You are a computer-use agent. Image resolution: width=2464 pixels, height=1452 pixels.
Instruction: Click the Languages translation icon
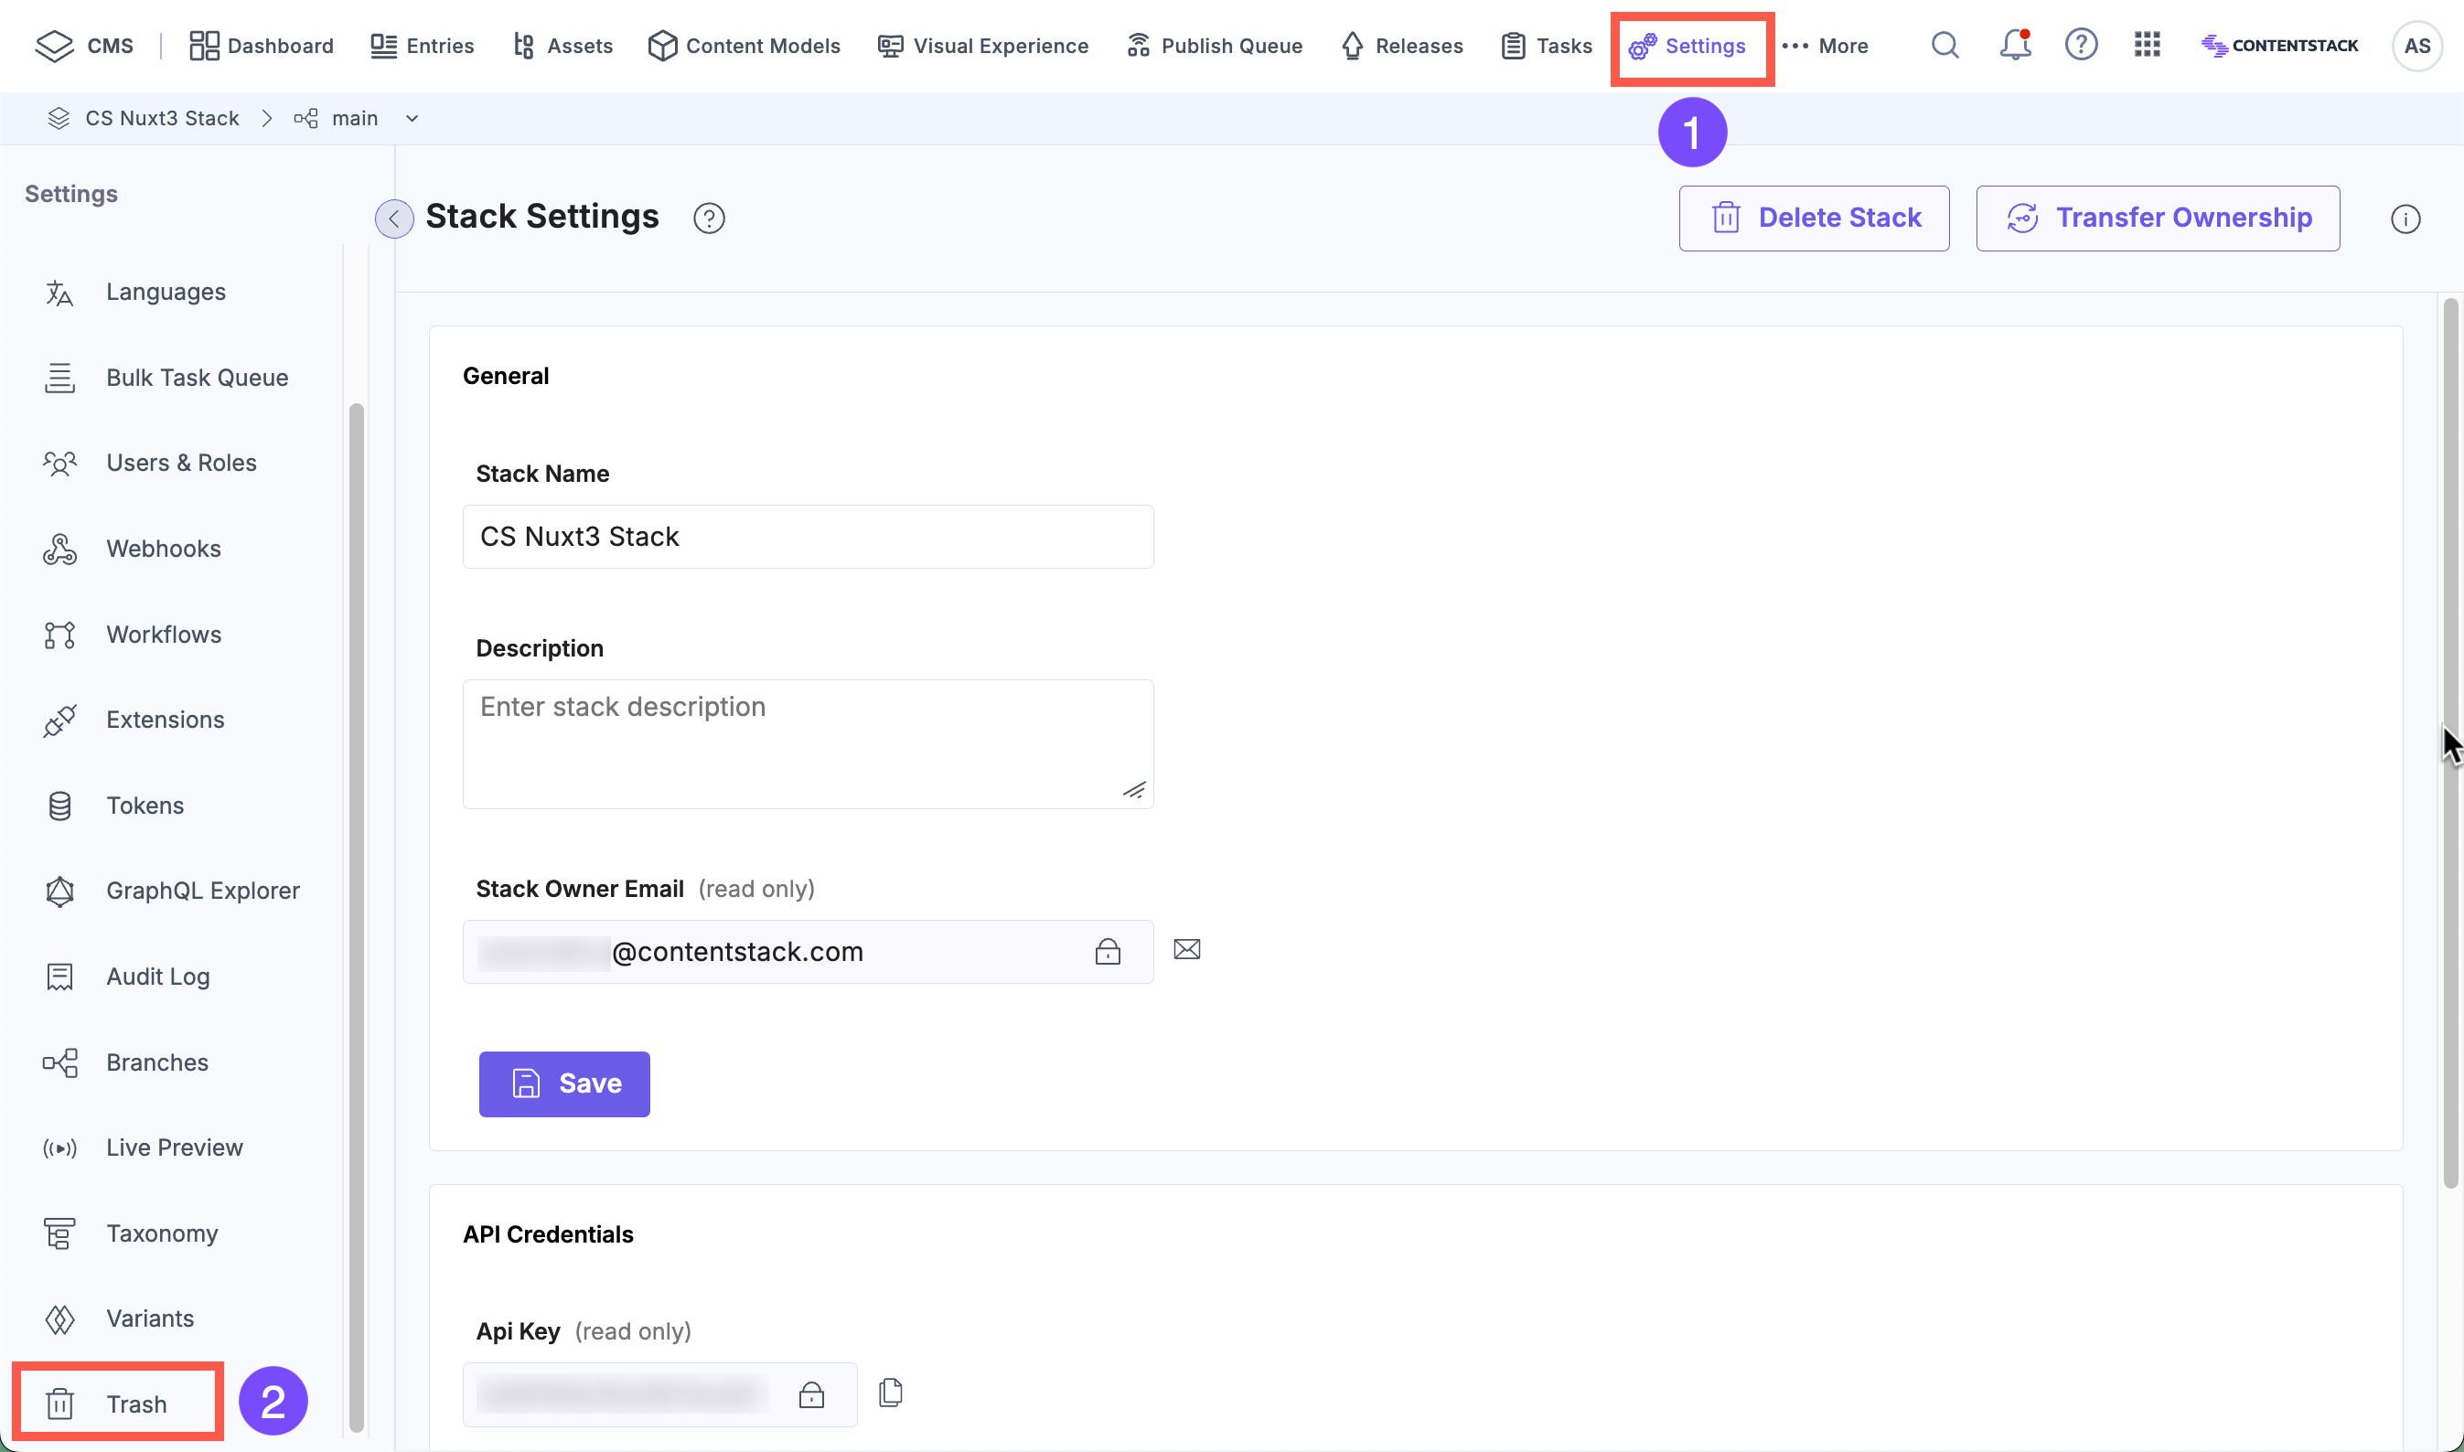coord(59,293)
